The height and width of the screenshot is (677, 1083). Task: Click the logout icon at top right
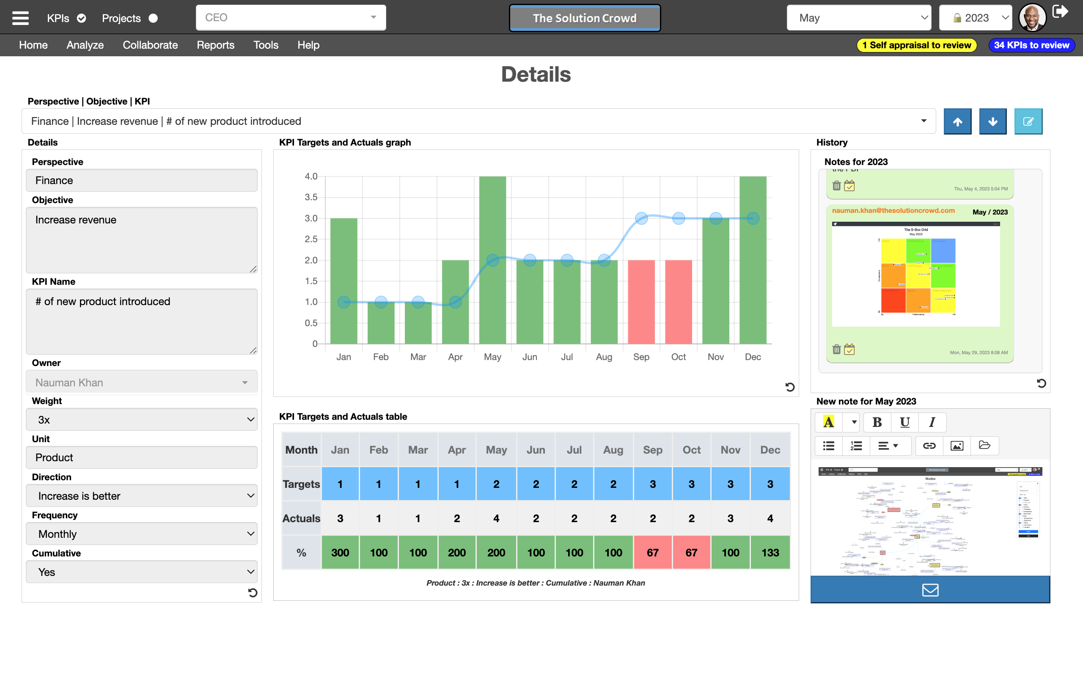(x=1061, y=12)
